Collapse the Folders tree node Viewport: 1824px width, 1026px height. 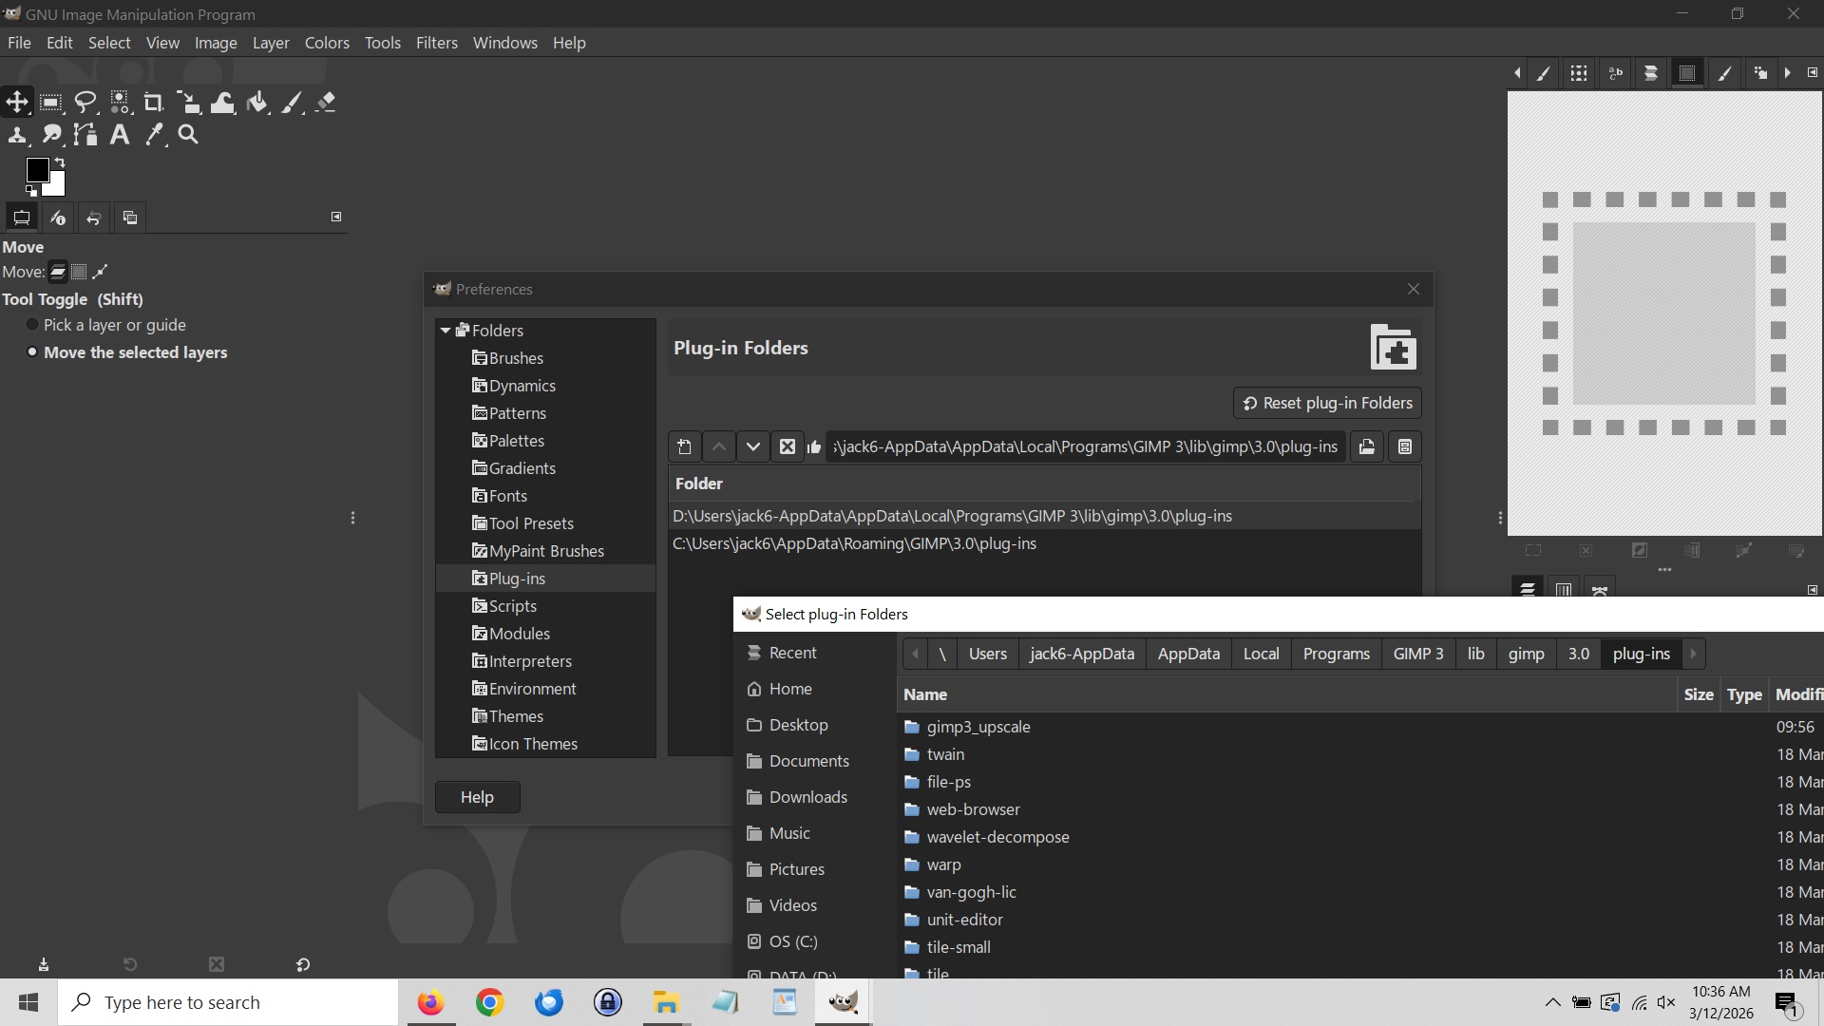click(445, 331)
